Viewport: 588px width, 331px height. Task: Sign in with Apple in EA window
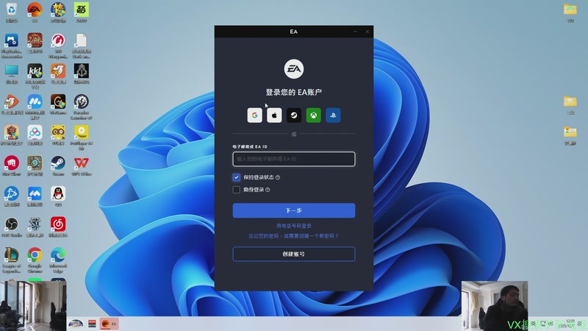click(x=274, y=115)
